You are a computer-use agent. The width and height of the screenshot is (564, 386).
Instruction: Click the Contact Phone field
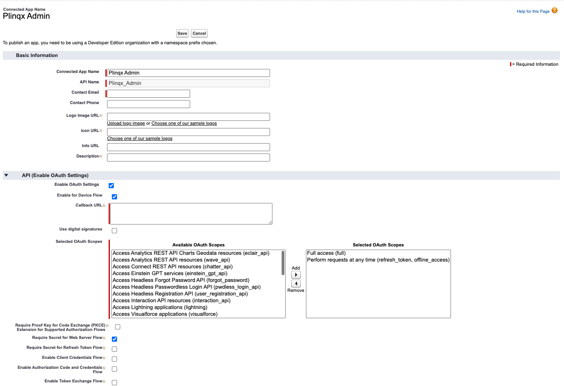tap(149, 104)
